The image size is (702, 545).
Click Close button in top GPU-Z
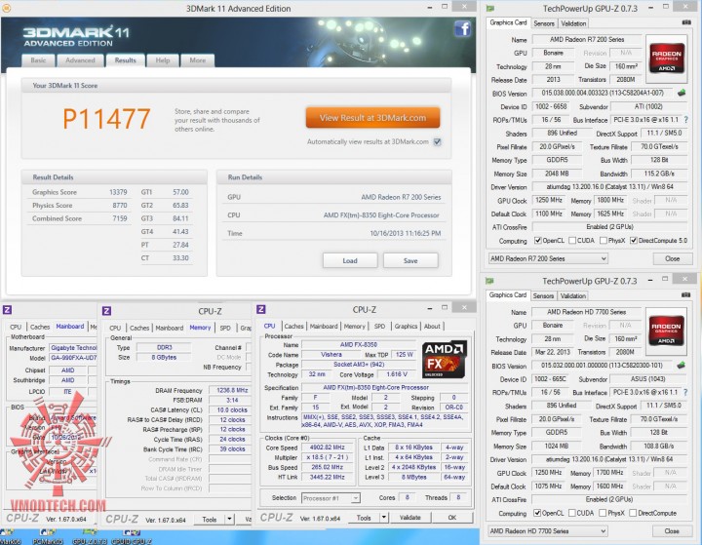pyautogui.click(x=672, y=258)
